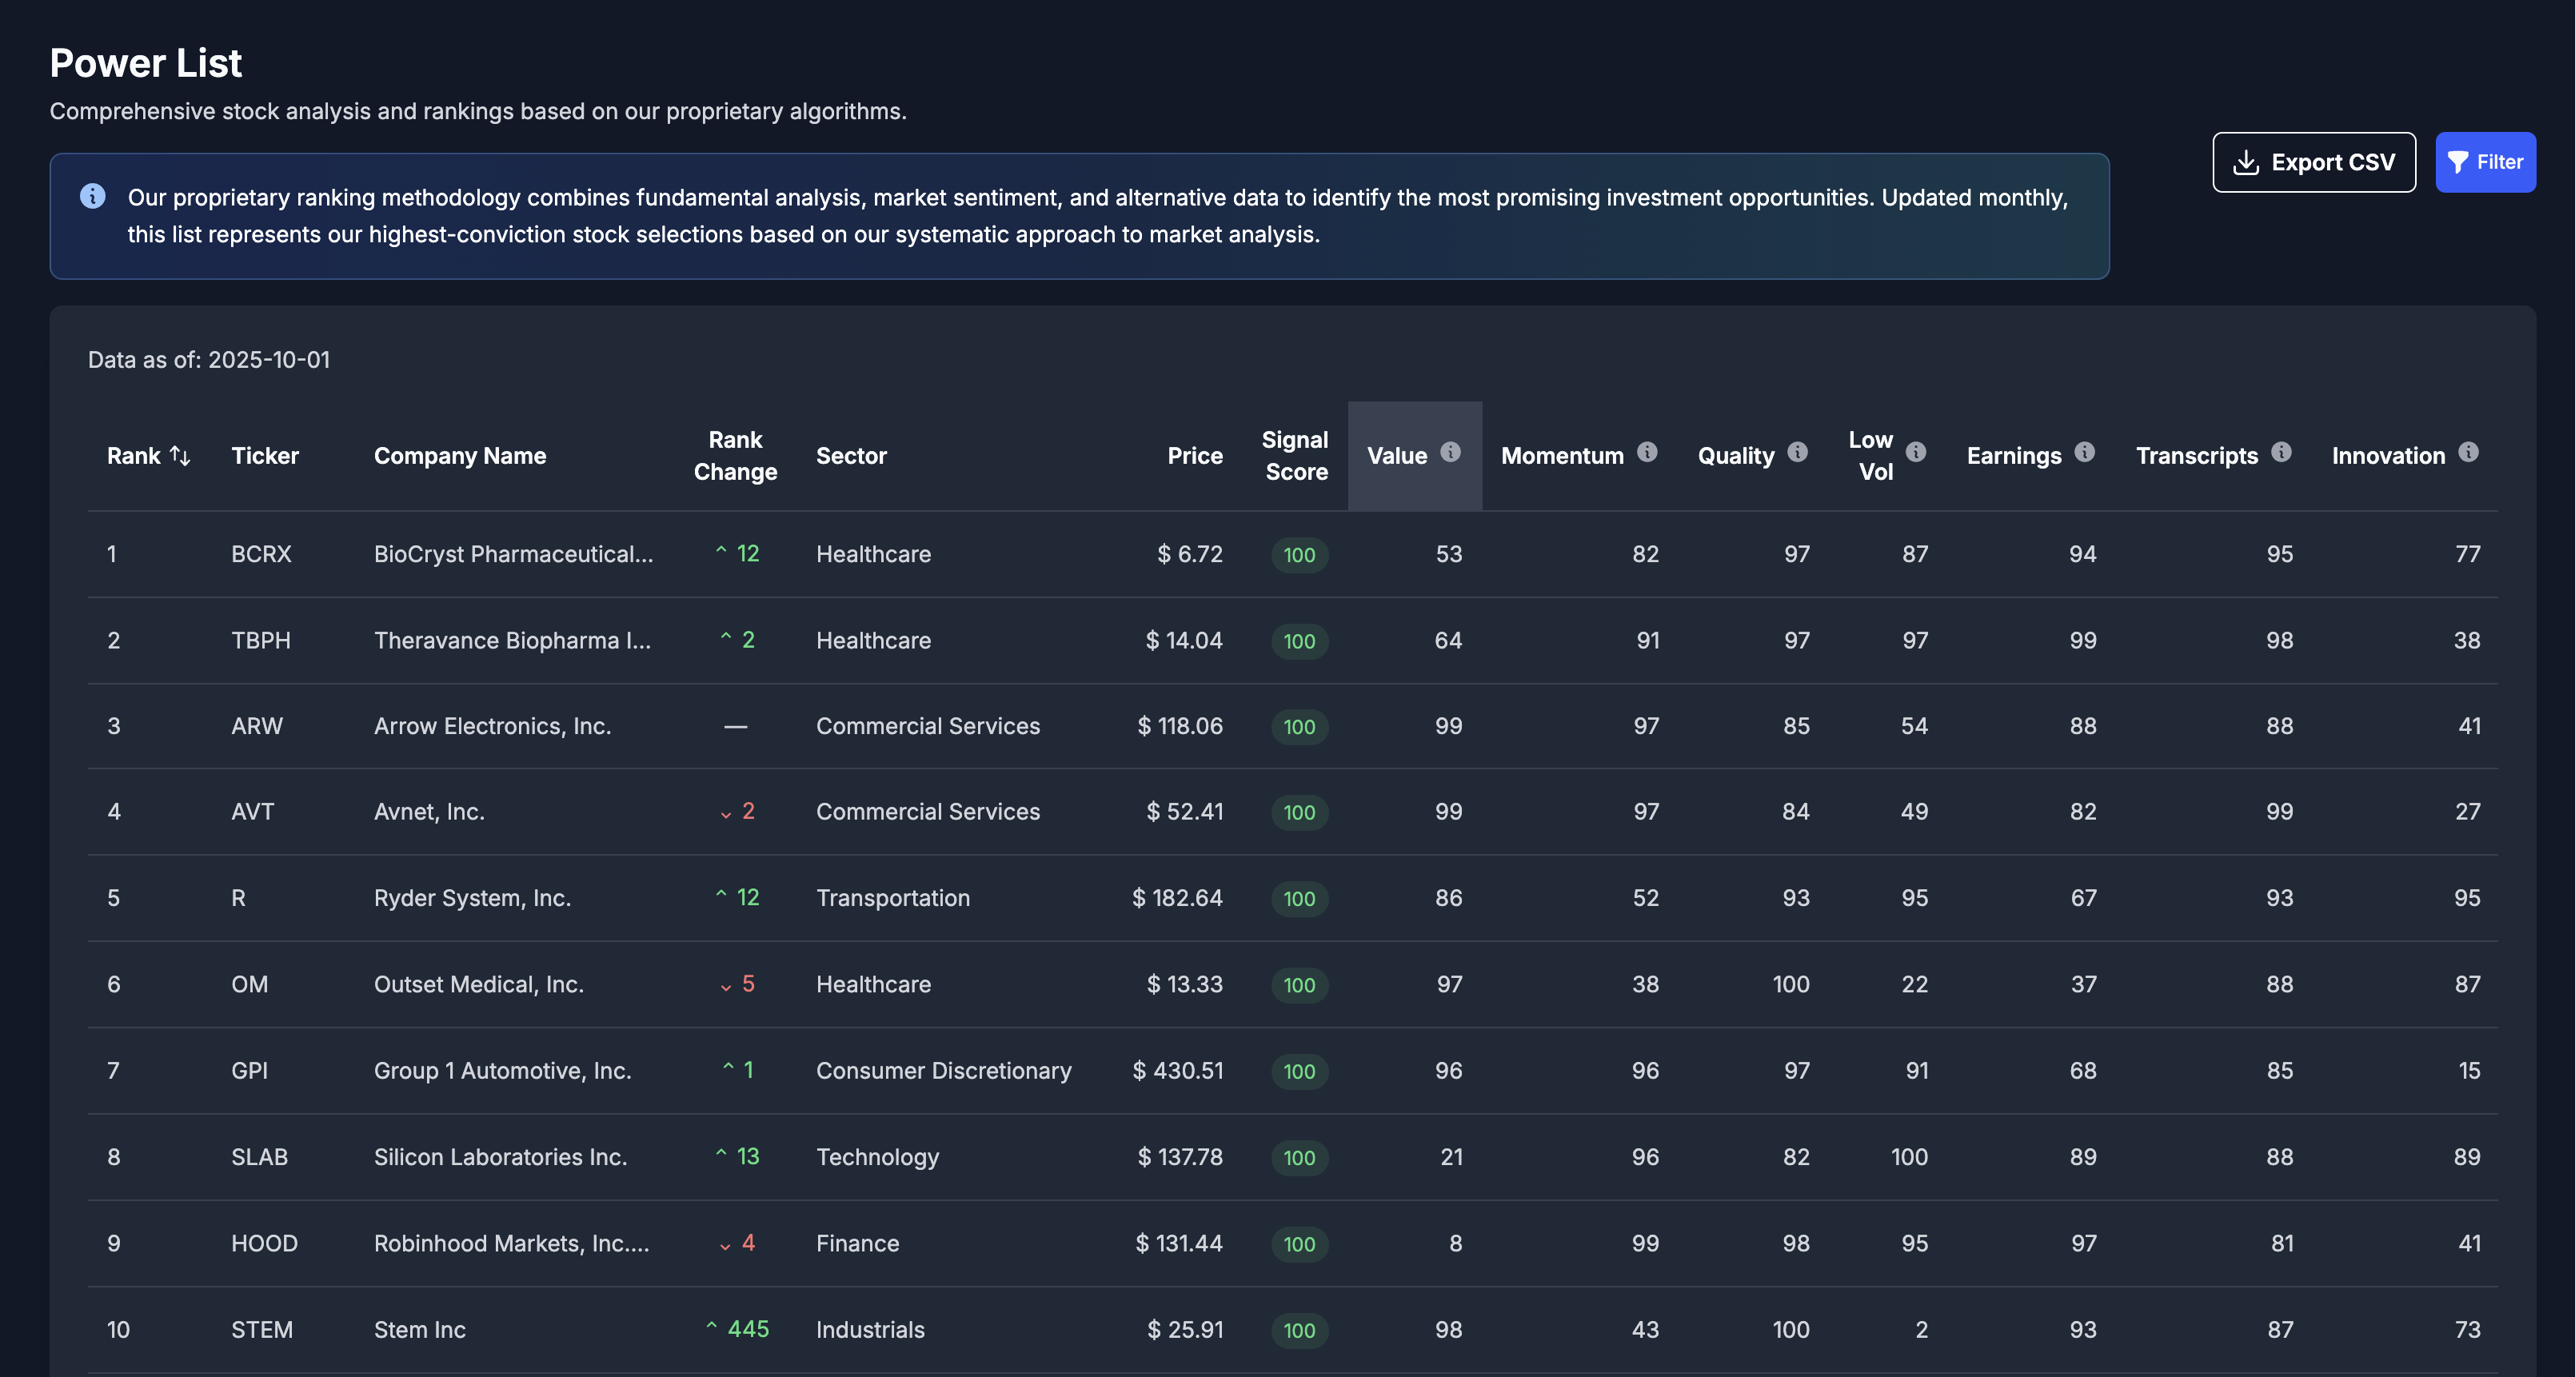Click the Signal Score badge for Stem Inc
2575x1377 pixels.
point(1299,1330)
